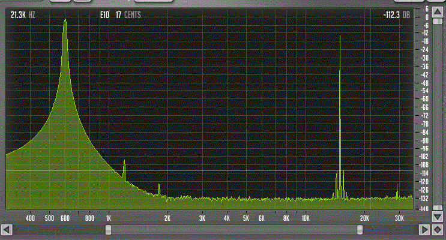This screenshot has height=240, width=446.
Task: Click the down arrow on vertical scrollbar
Action: [x=438, y=217]
